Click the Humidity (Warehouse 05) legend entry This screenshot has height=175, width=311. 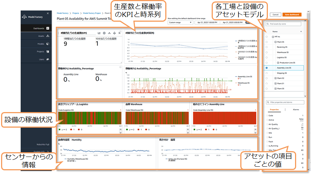(x=76, y=159)
